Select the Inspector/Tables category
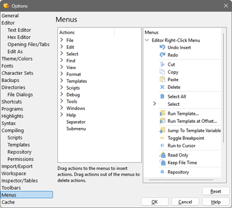 click(19, 181)
